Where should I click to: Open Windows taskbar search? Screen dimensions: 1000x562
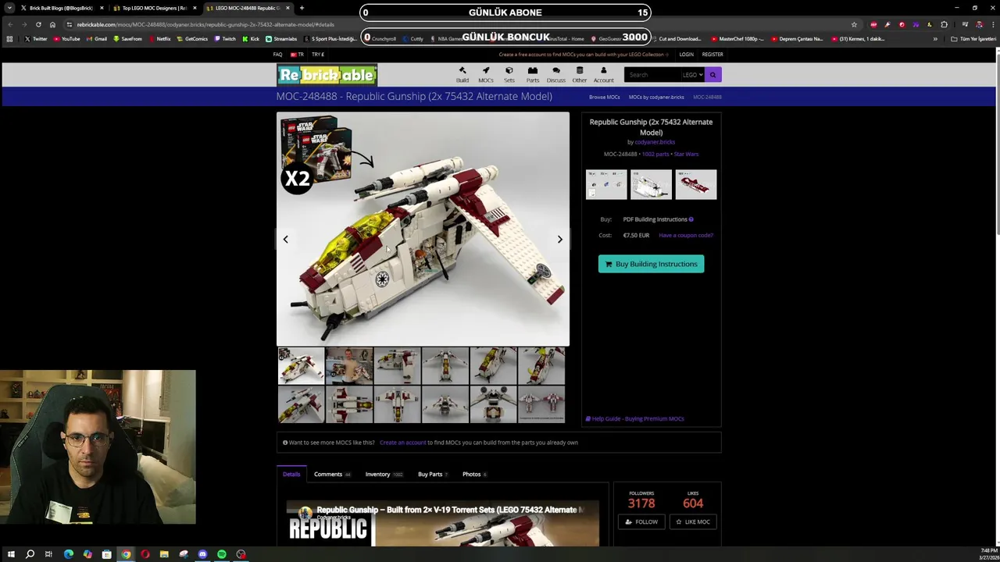pyautogui.click(x=30, y=554)
